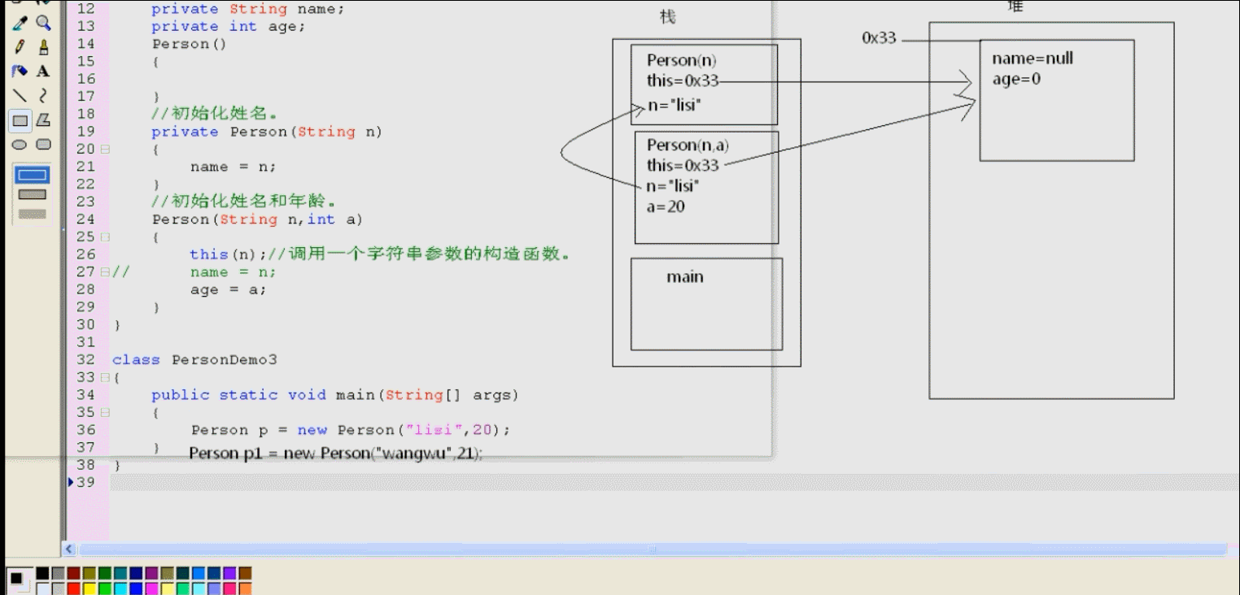Pick the dark green color swatch

click(x=104, y=573)
